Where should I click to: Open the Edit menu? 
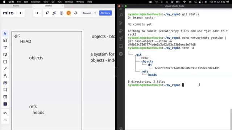[26, 2]
